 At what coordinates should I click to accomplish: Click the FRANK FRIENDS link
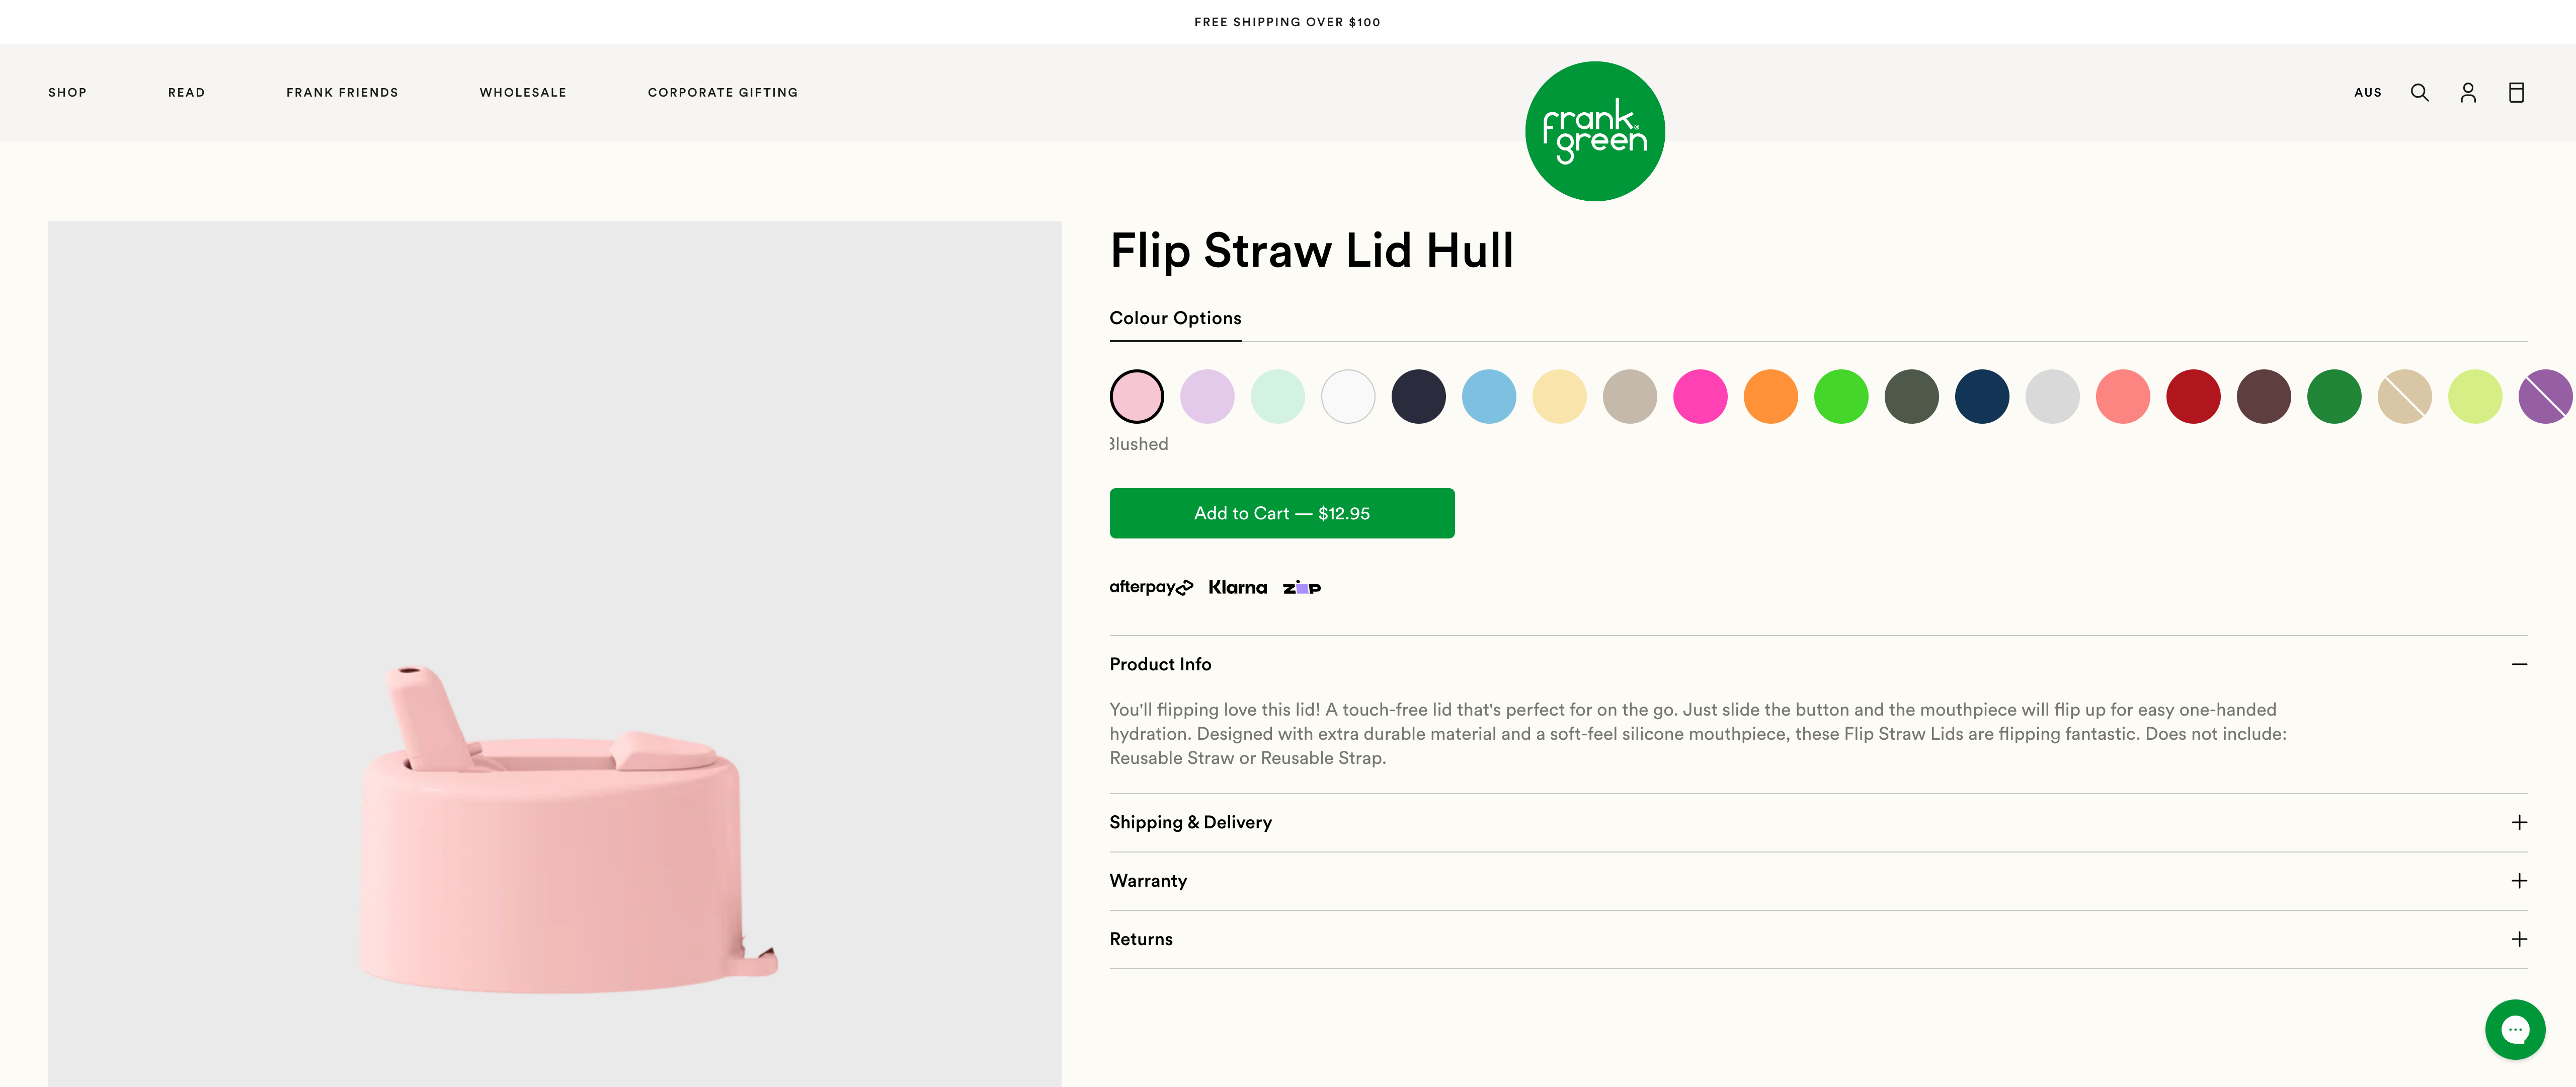pyautogui.click(x=343, y=92)
